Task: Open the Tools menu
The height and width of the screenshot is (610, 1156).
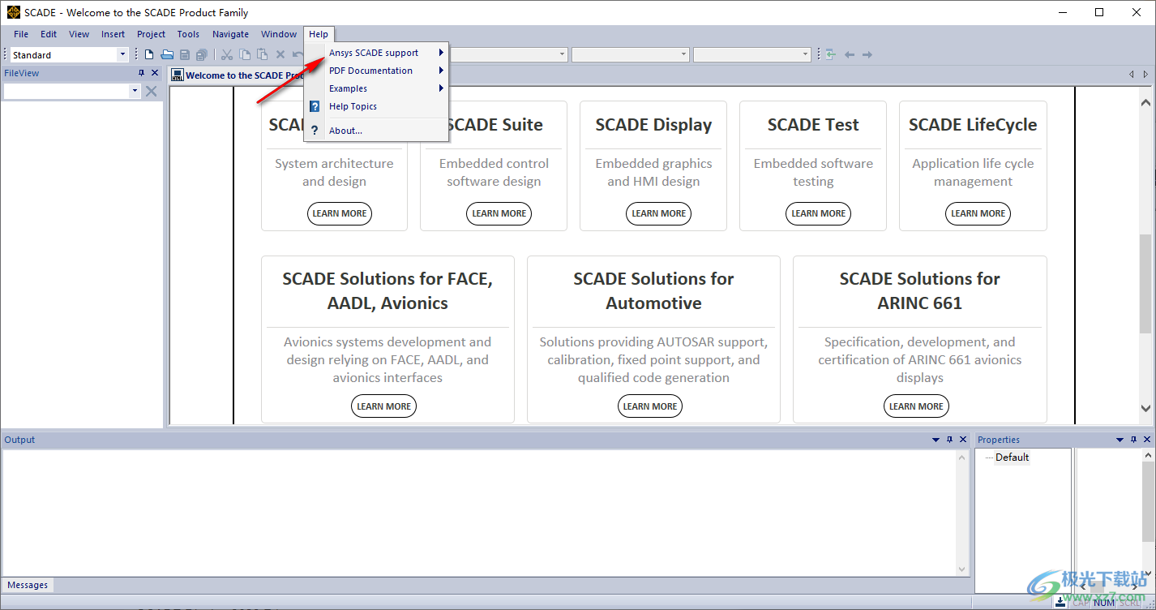Action: pyautogui.click(x=188, y=34)
